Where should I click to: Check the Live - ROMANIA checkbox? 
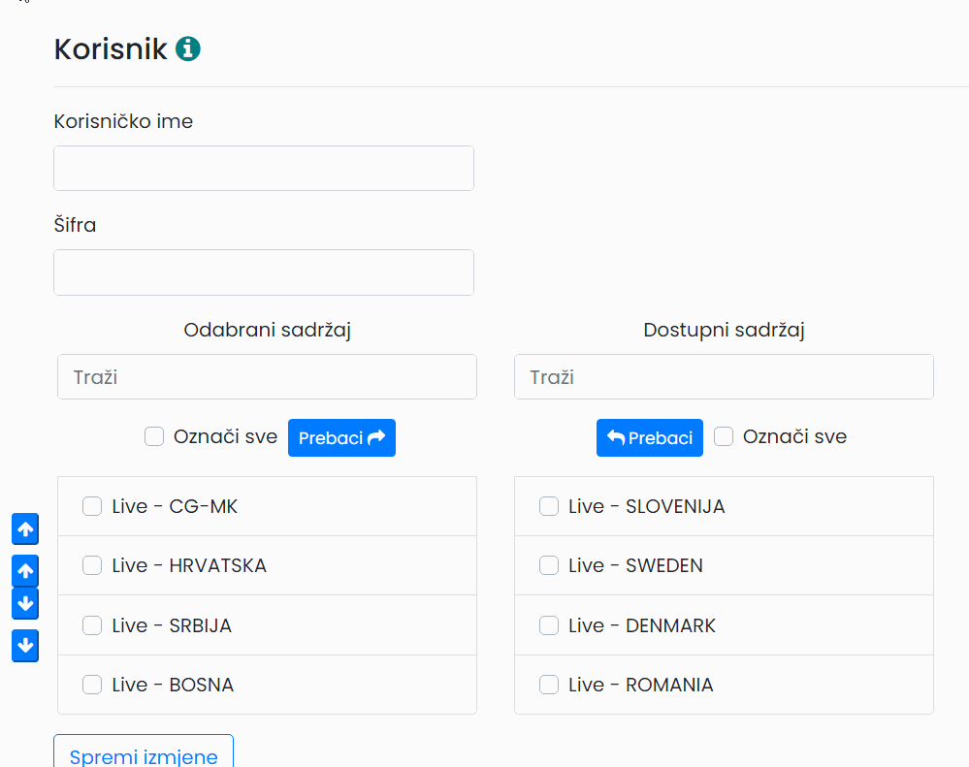coord(549,685)
